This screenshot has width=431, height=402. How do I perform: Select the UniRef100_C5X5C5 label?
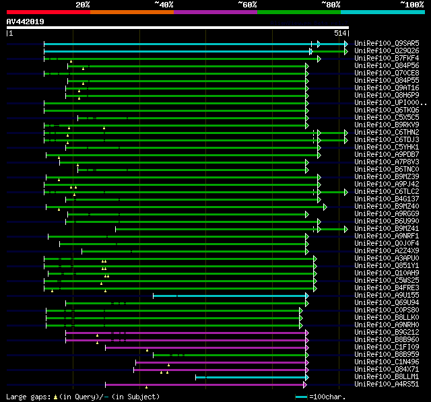(x=387, y=118)
